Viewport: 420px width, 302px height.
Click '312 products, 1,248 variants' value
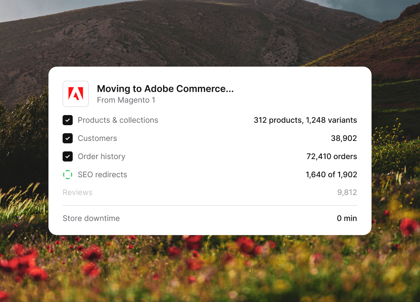click(x=305, y=120)
